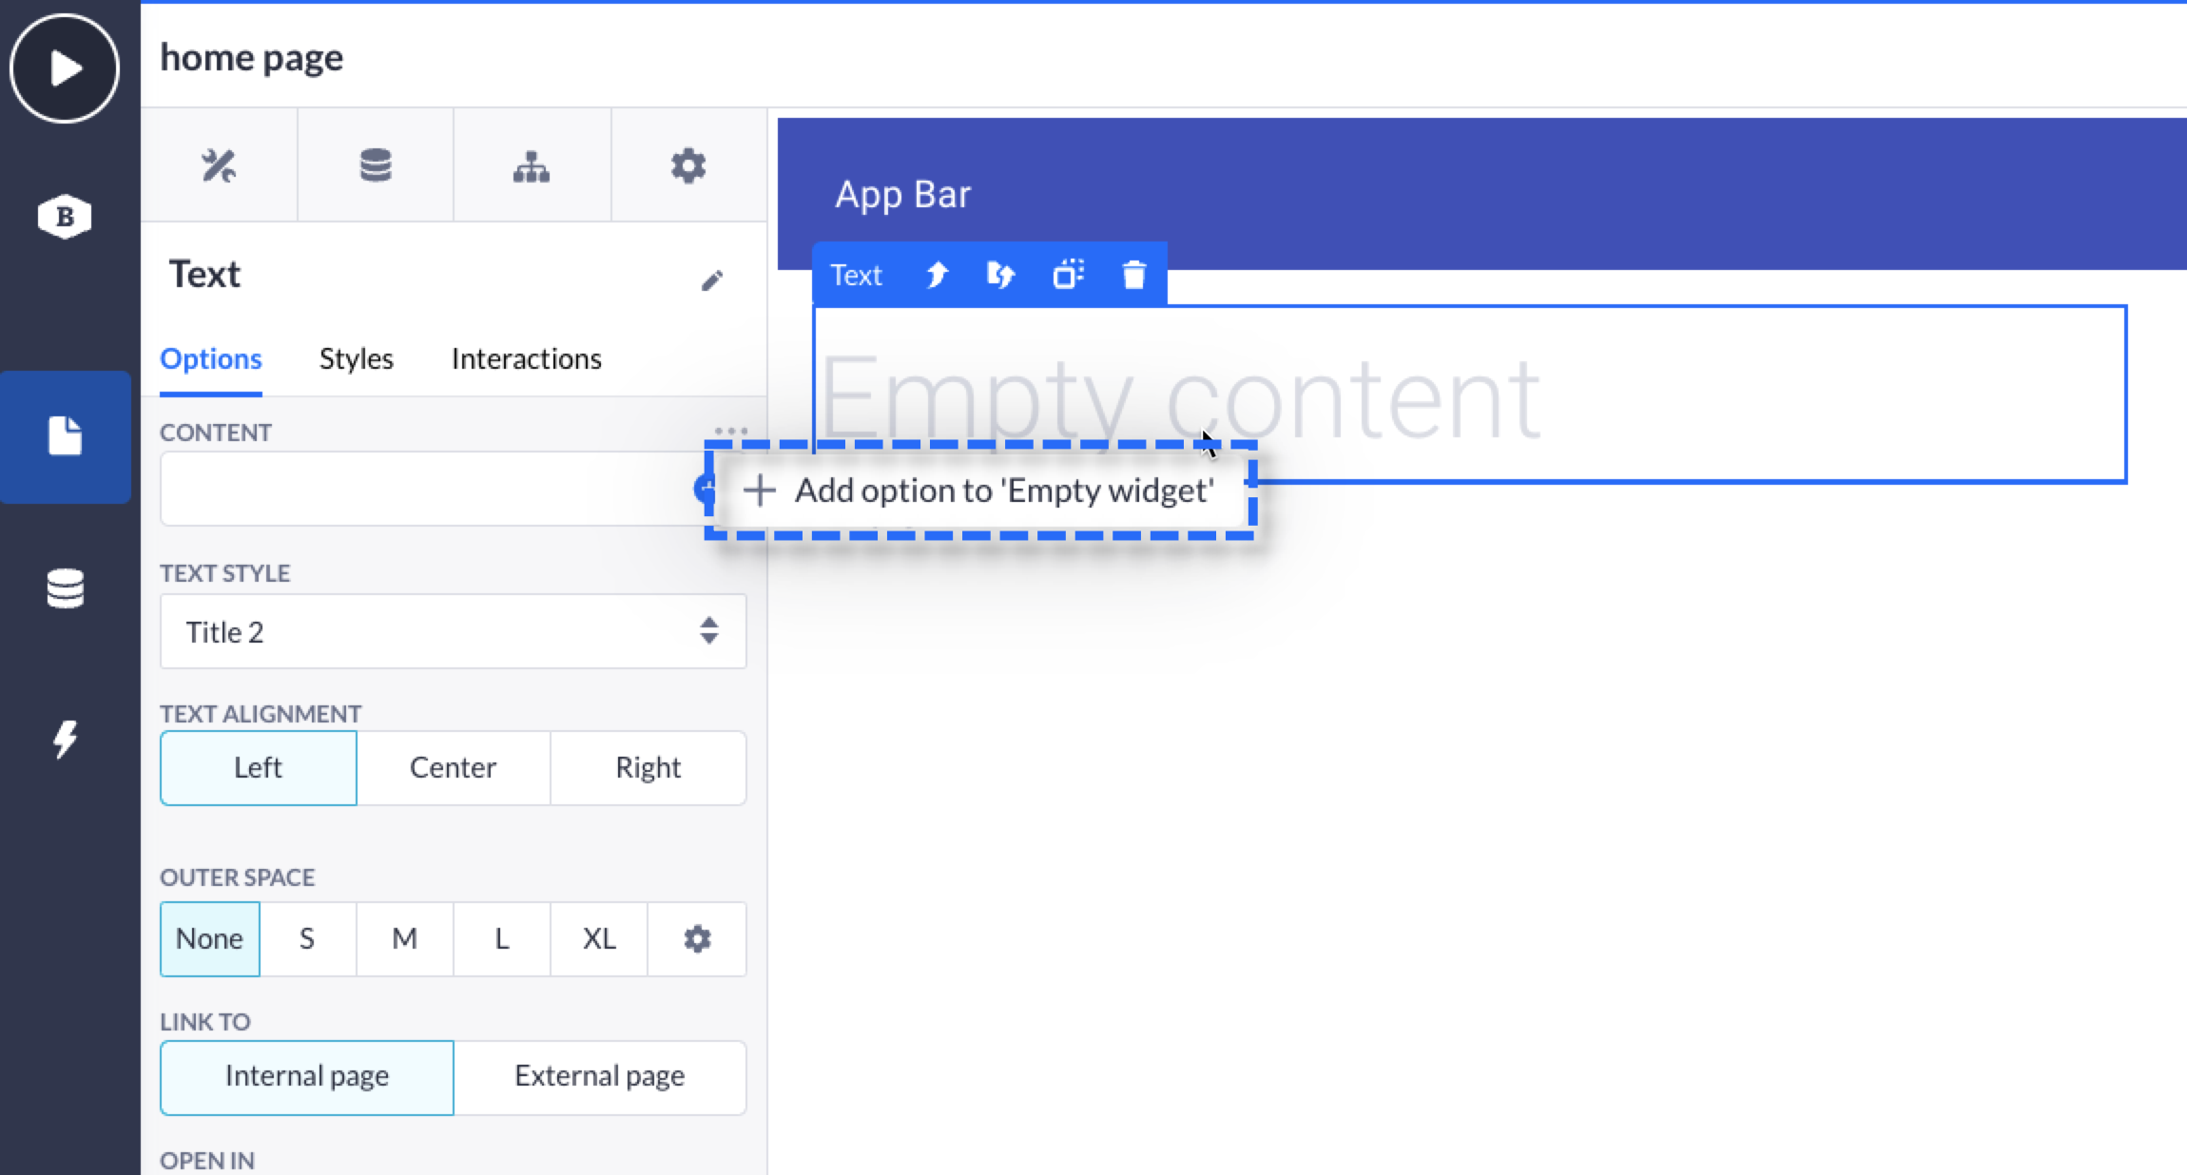Image resolution: width=2187 pixels, height=1175 pixels.
Task: Open the Text Style dropdown showing Title 2
Action: (x=453, y=632)
